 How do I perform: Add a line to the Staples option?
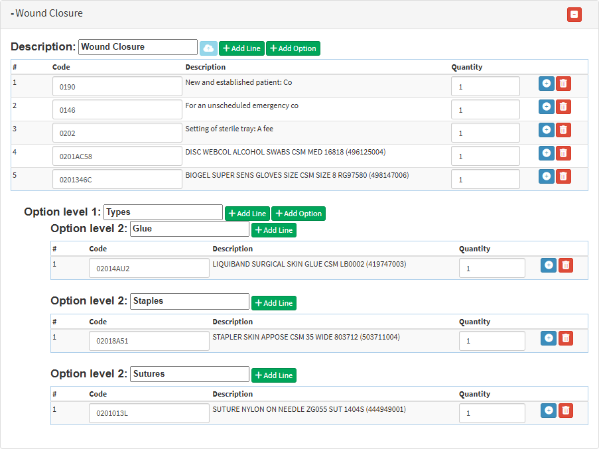[x=273, y=303]
